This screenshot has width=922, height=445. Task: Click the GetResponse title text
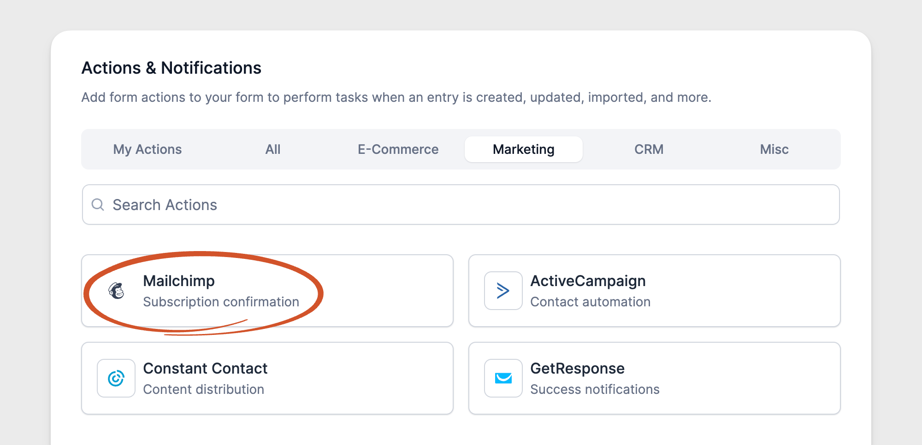(x=577, y=369)
